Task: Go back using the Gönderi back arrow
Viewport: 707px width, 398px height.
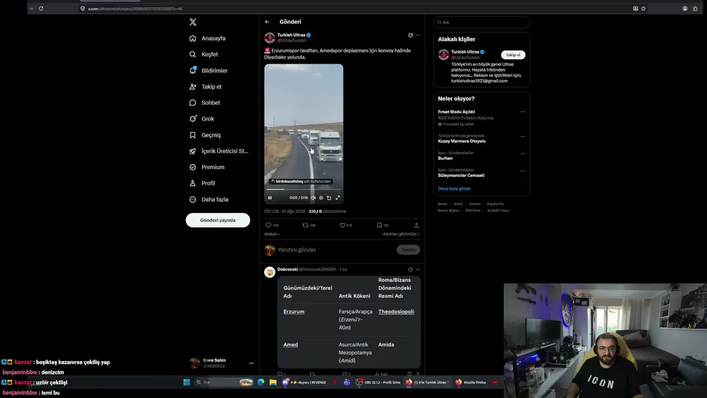Action: coord(267,22)
